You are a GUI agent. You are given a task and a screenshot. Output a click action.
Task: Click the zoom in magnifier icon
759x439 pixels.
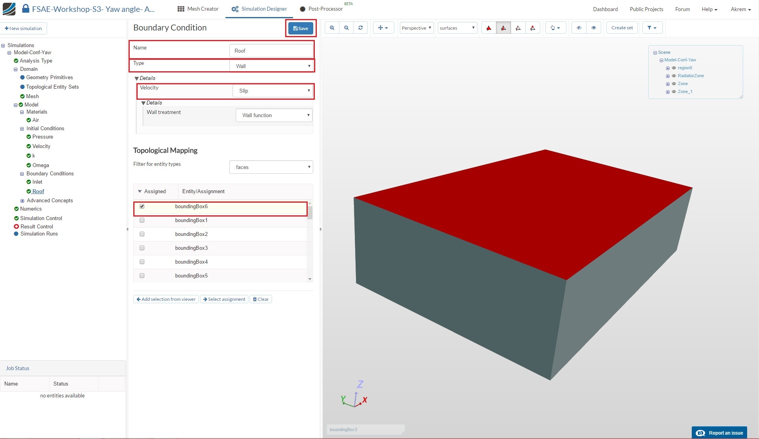[332, 28]
